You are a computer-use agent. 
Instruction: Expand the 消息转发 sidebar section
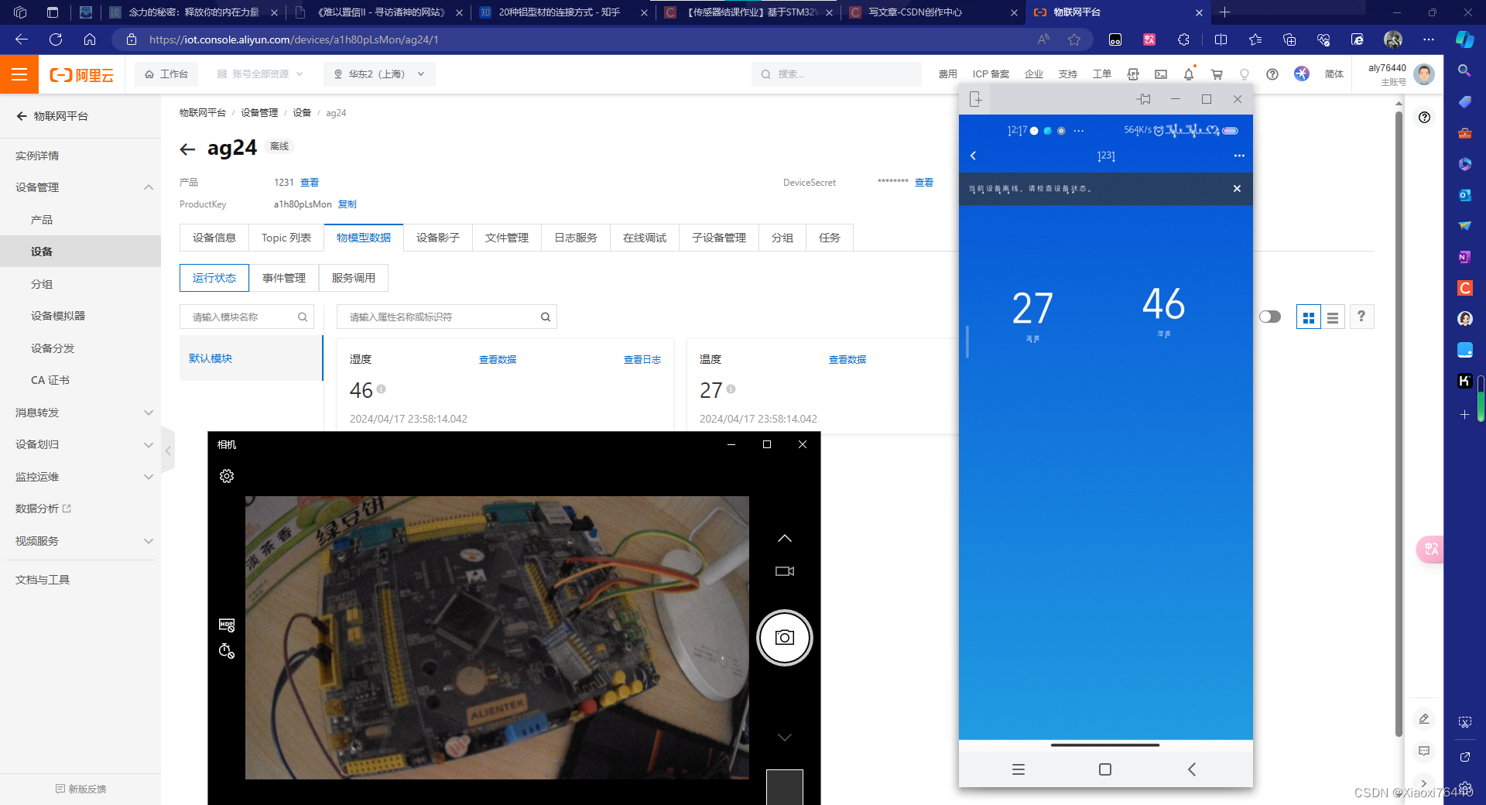[x=148, y=412]
